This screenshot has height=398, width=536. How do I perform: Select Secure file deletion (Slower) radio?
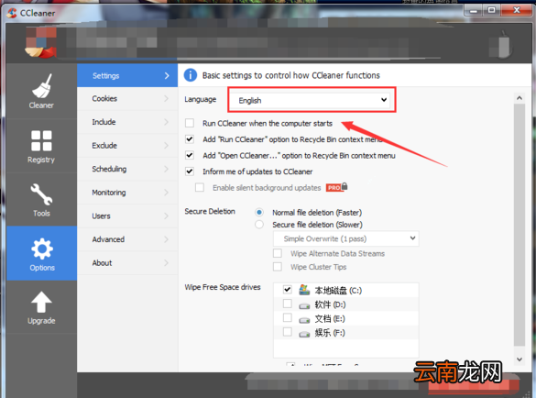pos(259,225)
